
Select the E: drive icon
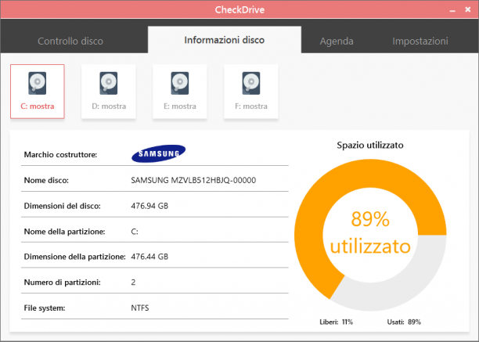coord(180,83)
